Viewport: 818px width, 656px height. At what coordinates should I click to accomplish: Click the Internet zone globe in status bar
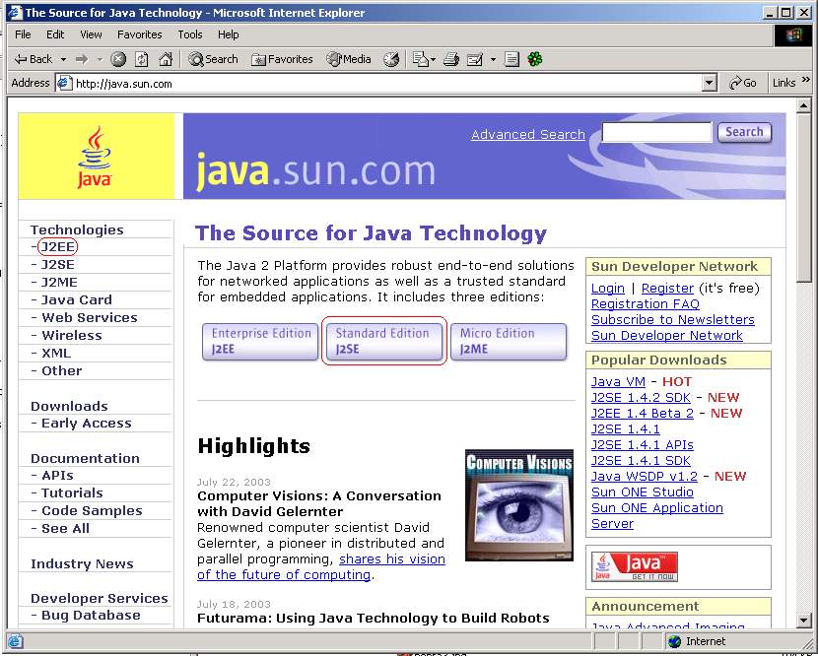[x=674, y=641]
